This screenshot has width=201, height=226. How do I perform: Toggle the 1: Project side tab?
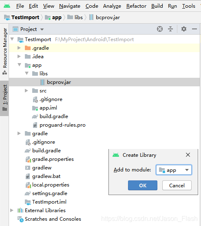[5, 98]
